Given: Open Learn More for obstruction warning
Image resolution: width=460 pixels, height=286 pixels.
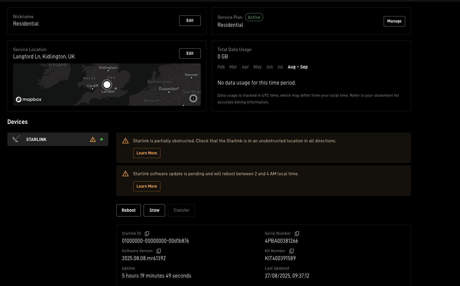Looking at the screenshot, I should [x=147, y=153].
